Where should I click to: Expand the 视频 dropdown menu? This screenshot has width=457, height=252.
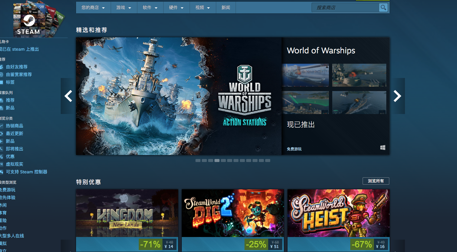point(203,8)
